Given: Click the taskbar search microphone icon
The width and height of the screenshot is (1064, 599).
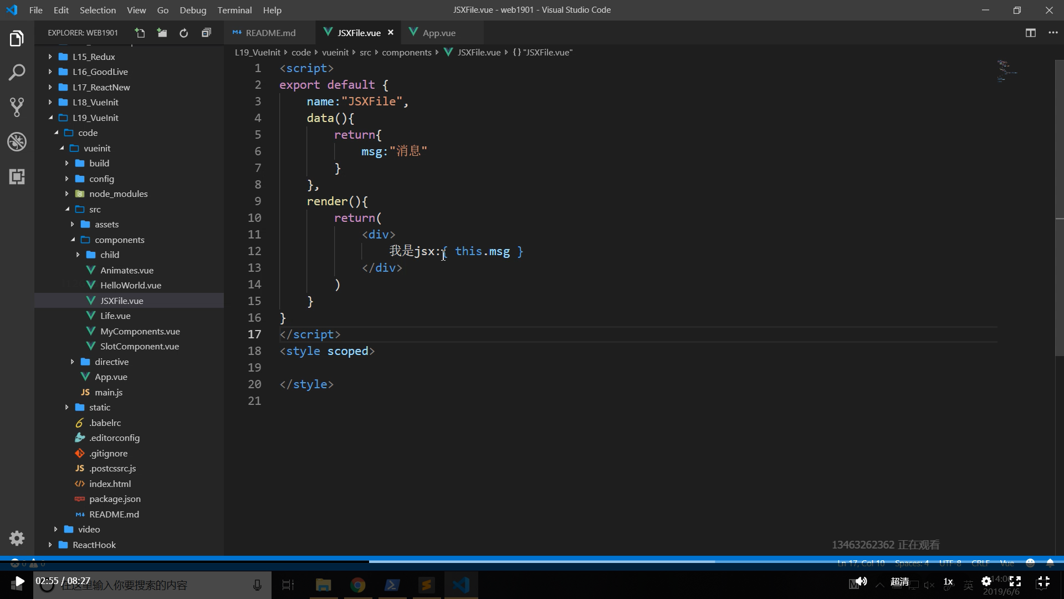Looking at the screenshot, I should click(257, 585).
